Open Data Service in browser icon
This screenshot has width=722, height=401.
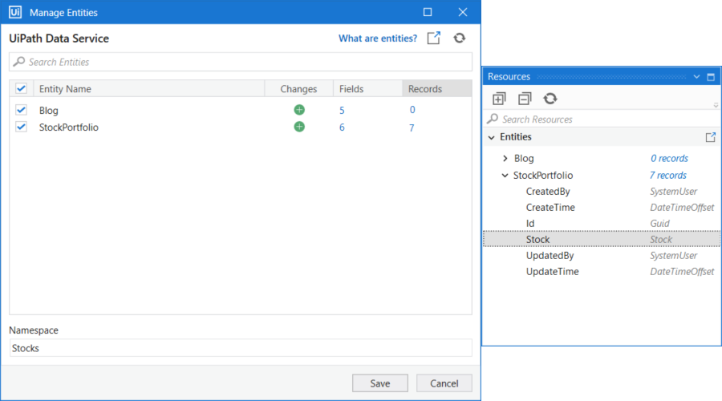(x=434, y=38)
